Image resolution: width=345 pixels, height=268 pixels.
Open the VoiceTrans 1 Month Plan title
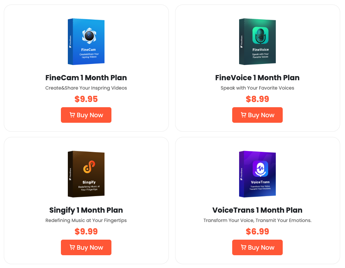pyautogui.click(x=257, y=210)
